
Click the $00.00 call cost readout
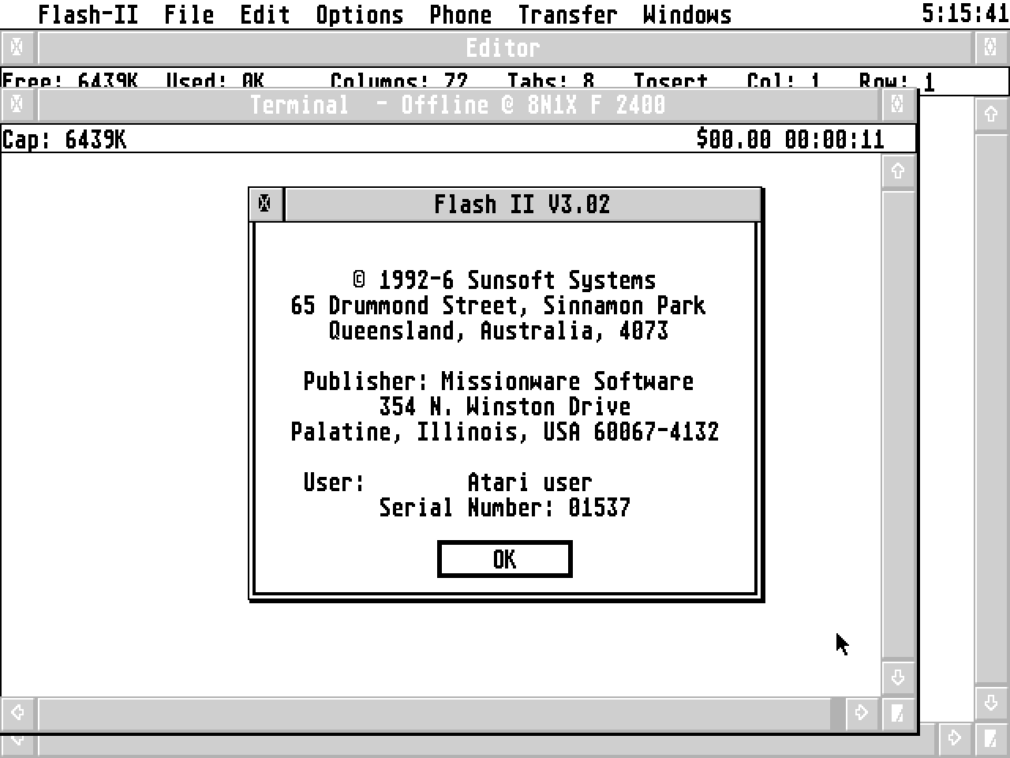click(x=733, y=140)
